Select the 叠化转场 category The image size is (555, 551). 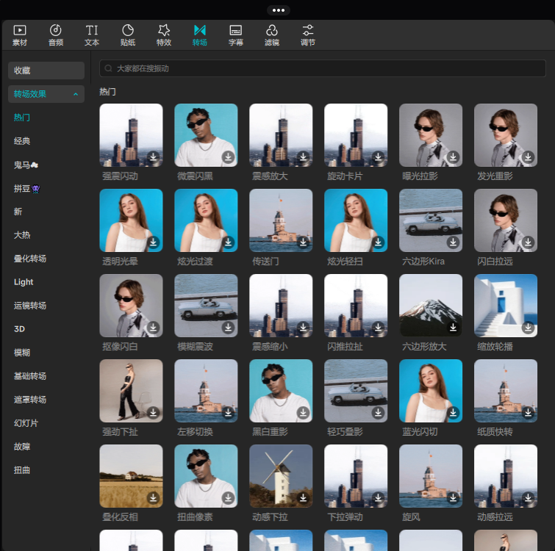click(30, 259)
